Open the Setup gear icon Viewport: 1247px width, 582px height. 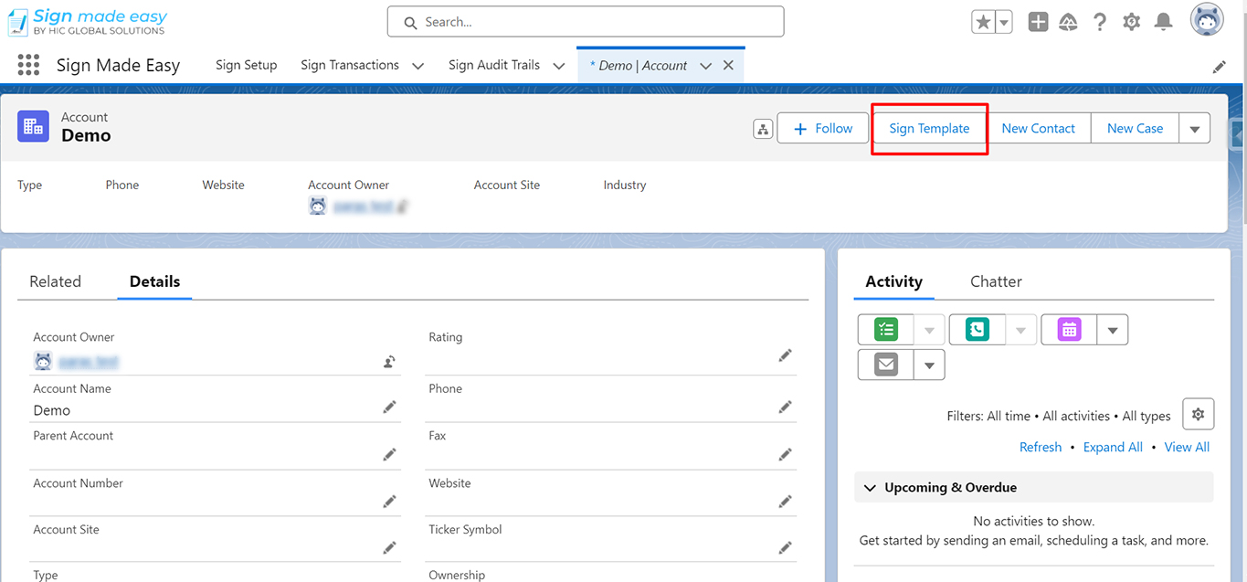(1132, 23)
